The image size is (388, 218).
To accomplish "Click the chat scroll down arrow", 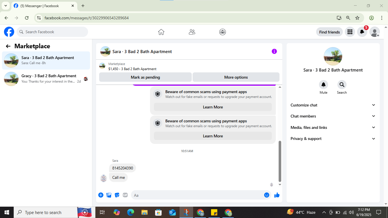I will tap(280, 185).
